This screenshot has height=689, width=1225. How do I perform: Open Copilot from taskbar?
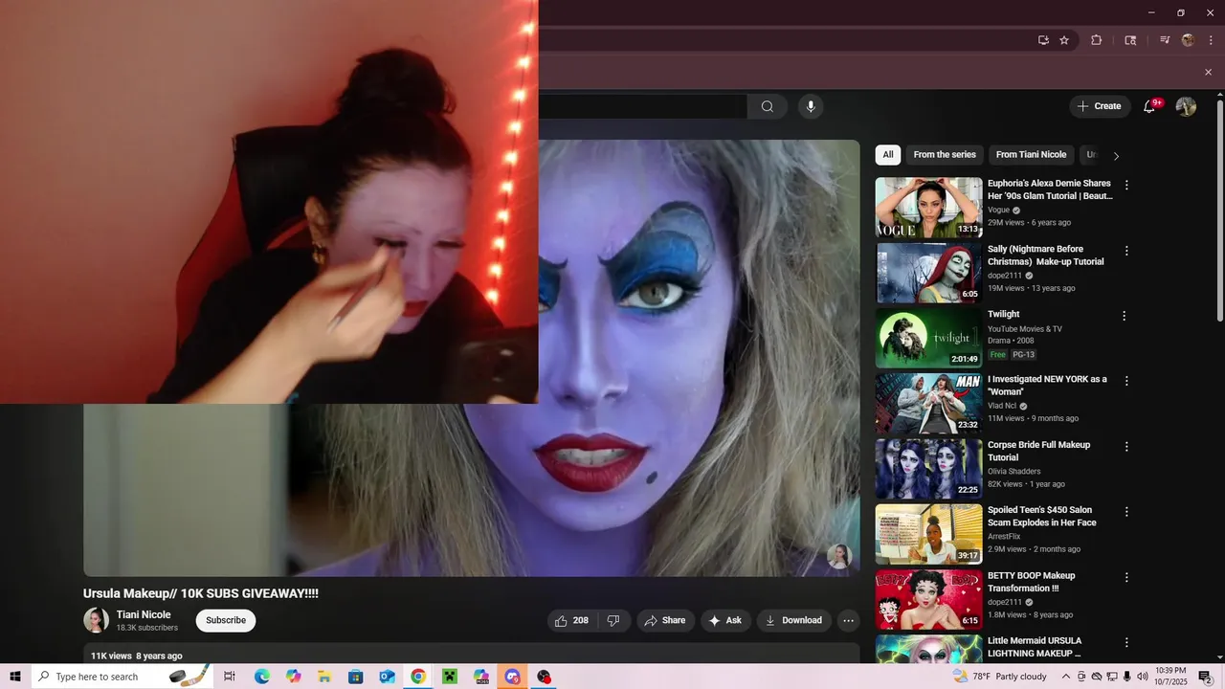293,677
